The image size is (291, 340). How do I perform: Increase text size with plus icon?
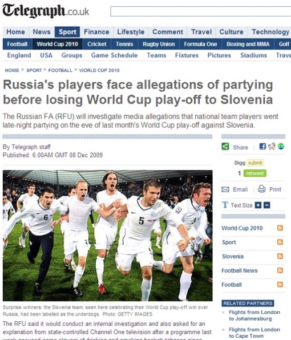pyautogui.click(x=258, y=205)
